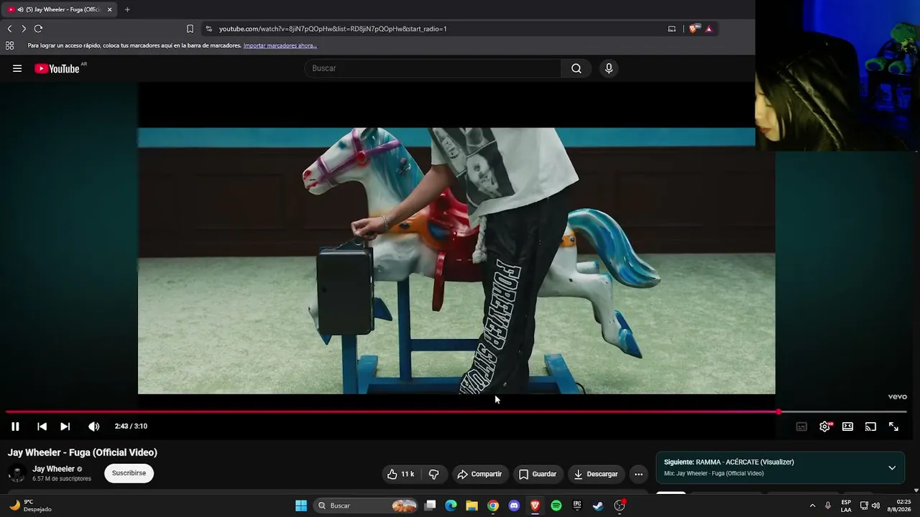920x517 pixels.
Task: Like the video with 11 k likes
Action: tap(401, 474)
